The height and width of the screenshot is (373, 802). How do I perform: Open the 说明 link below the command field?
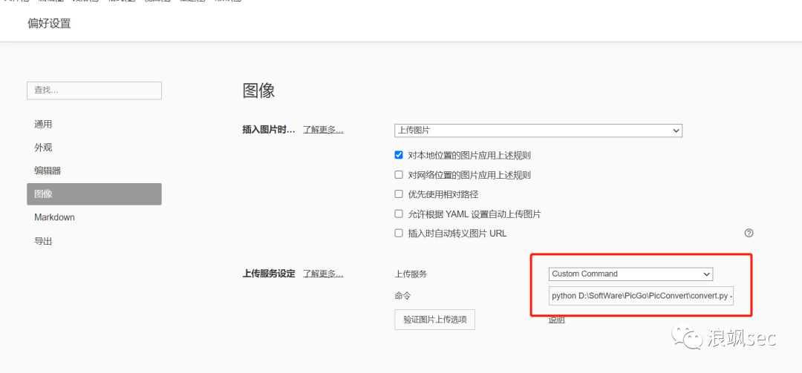557,320
